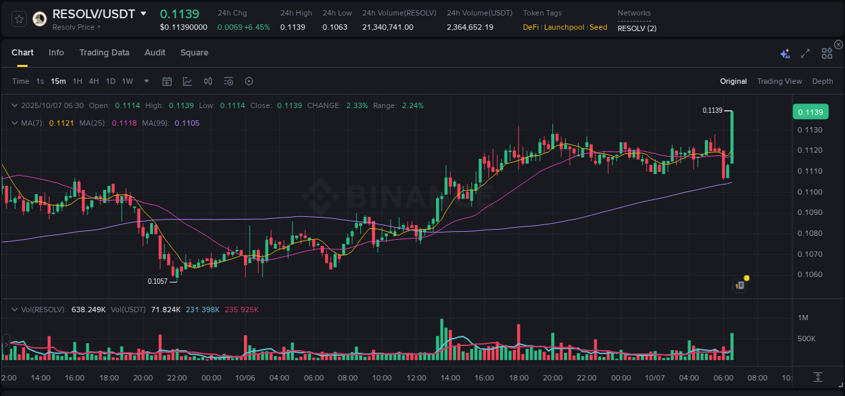Open chart settings via the hexagon icon
The height and width of the screenshot is (396, 845).
(x=249, y=81)
